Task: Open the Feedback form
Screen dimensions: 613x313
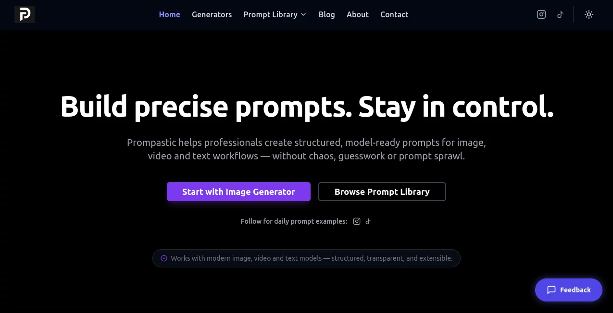Action: tap(569, 290)
